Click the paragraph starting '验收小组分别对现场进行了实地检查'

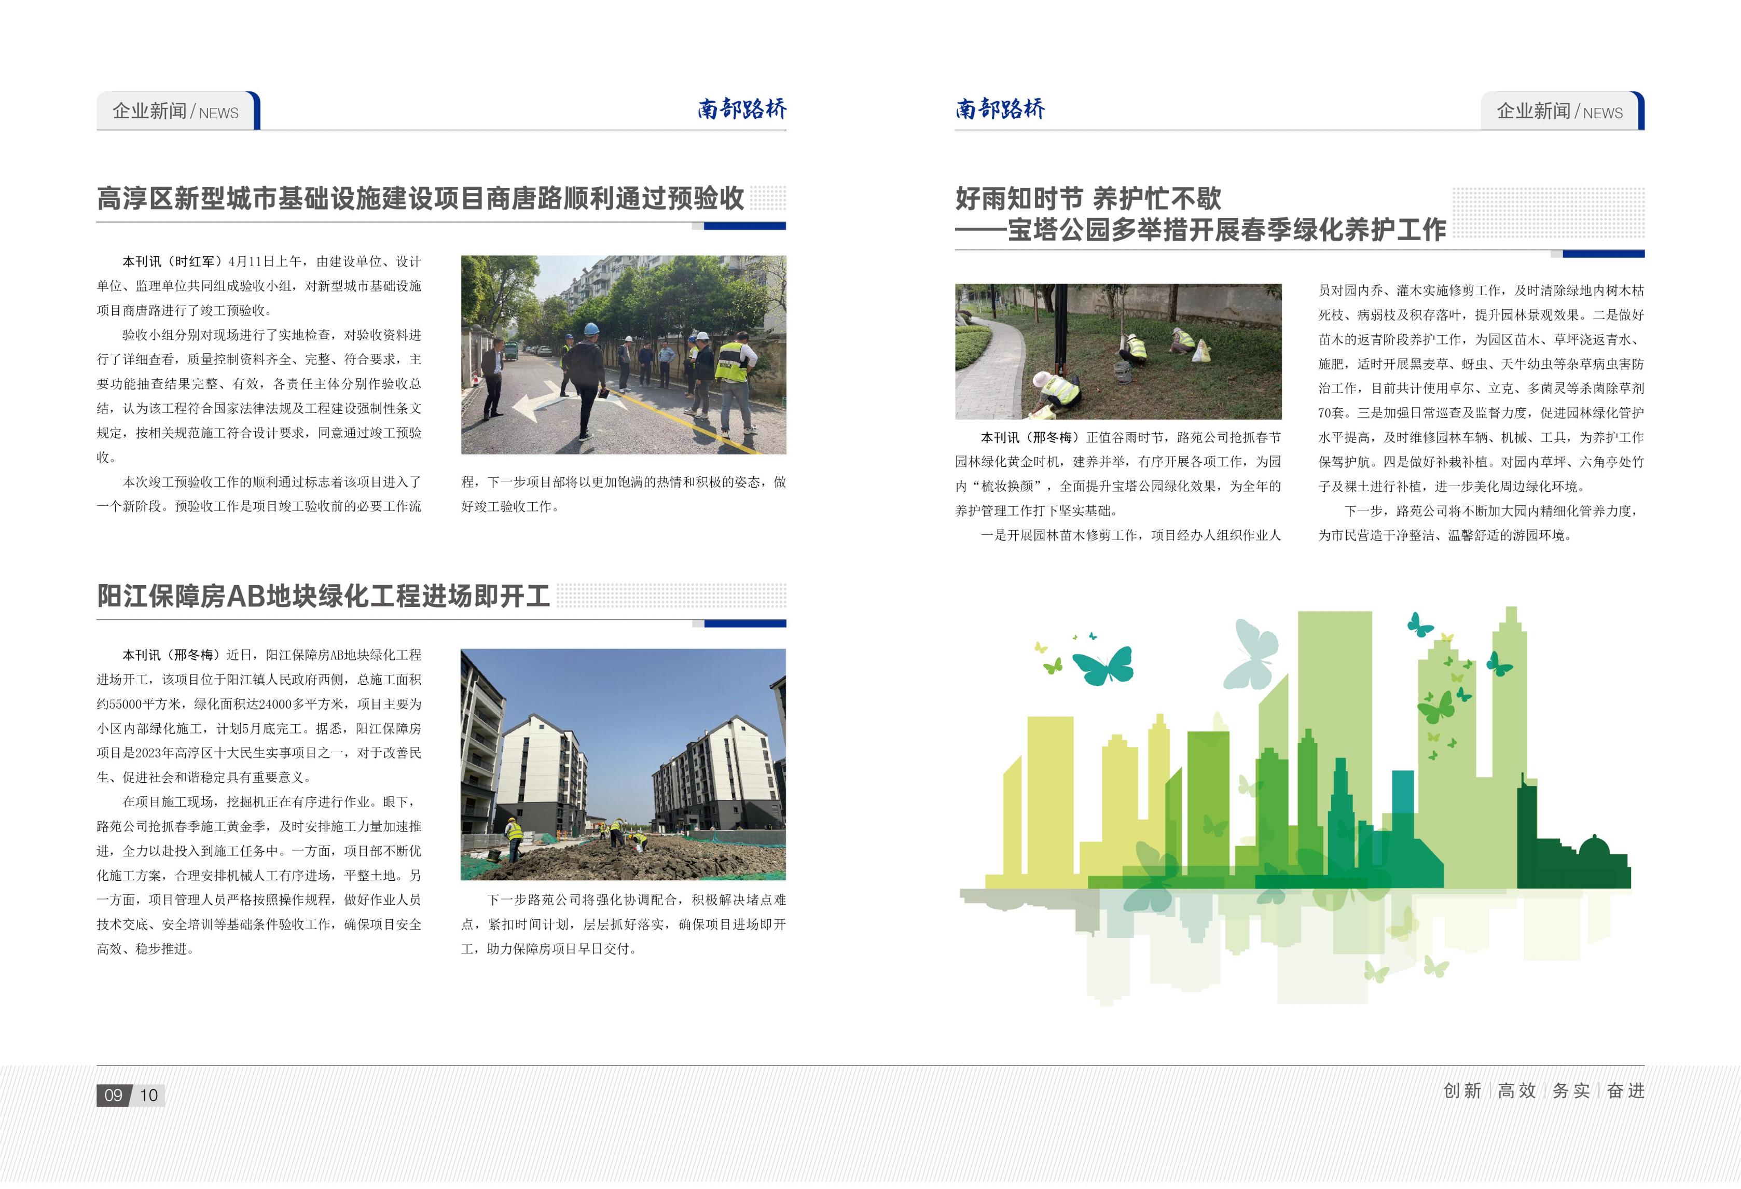259,396
